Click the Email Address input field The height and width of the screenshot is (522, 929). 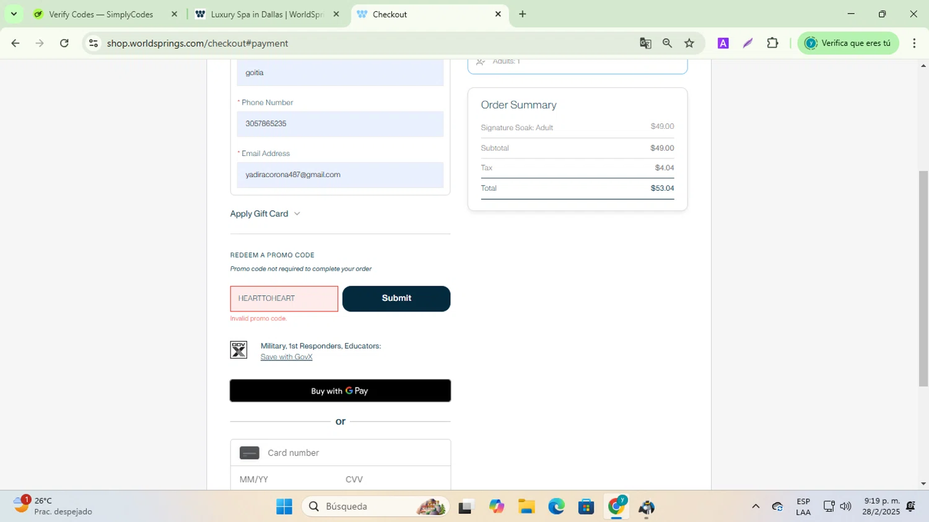click(340, 175)
